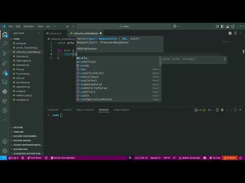Click remote window indicator in status bar
The width and height of the screenshot is (245, 183).
3,158
